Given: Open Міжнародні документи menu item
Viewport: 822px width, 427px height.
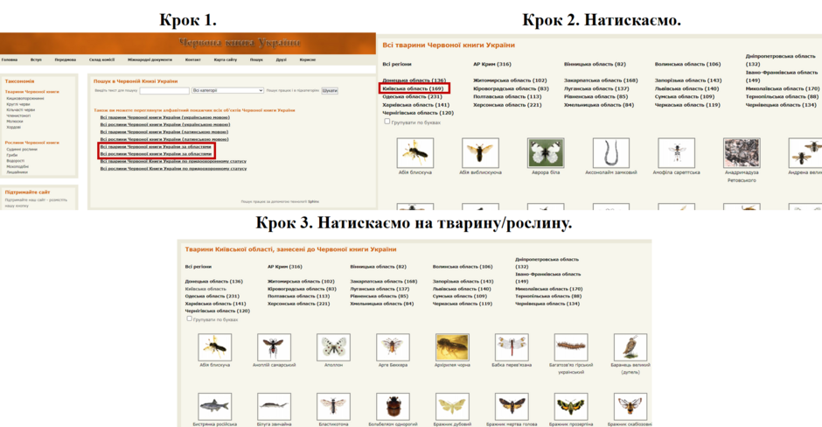Looking at the screenshot, I should coord(150,59).
